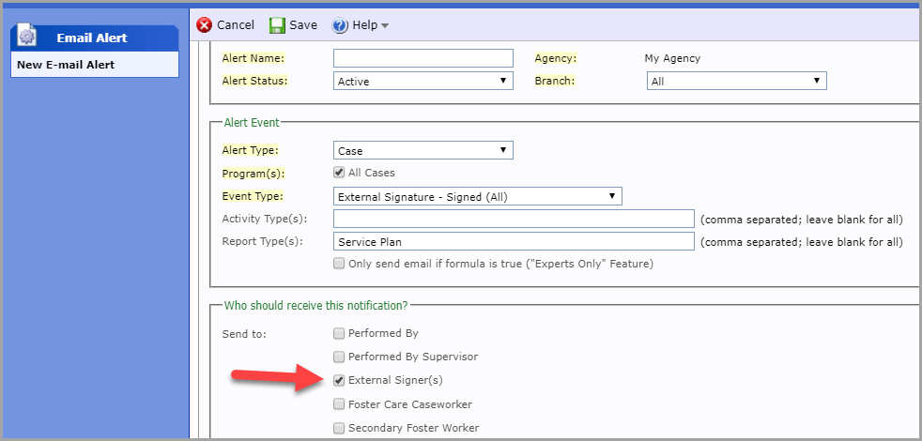This screenshot has height=441, width=922.
Task: Uncheck the All Cases checkbox
Action: (x=339, y=173)
